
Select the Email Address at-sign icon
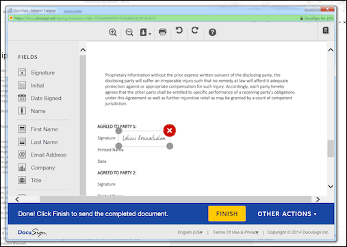coord(22,155)
